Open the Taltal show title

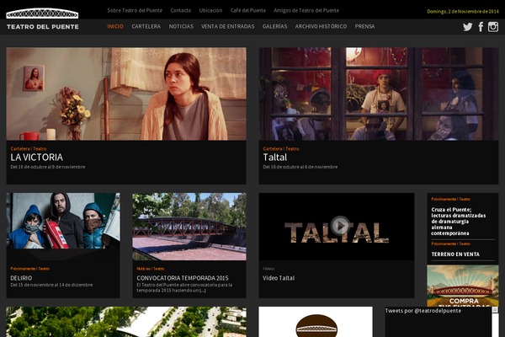(274, 157)
